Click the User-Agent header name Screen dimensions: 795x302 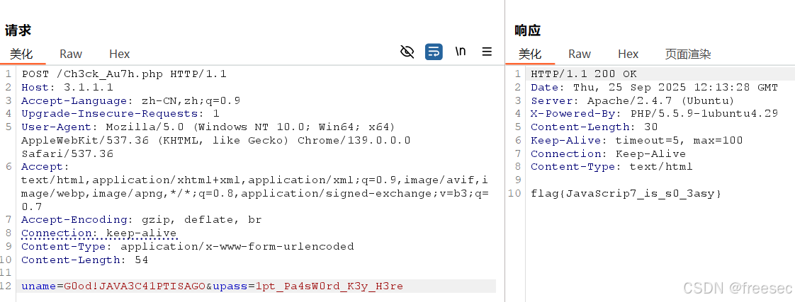coord(56,127)
